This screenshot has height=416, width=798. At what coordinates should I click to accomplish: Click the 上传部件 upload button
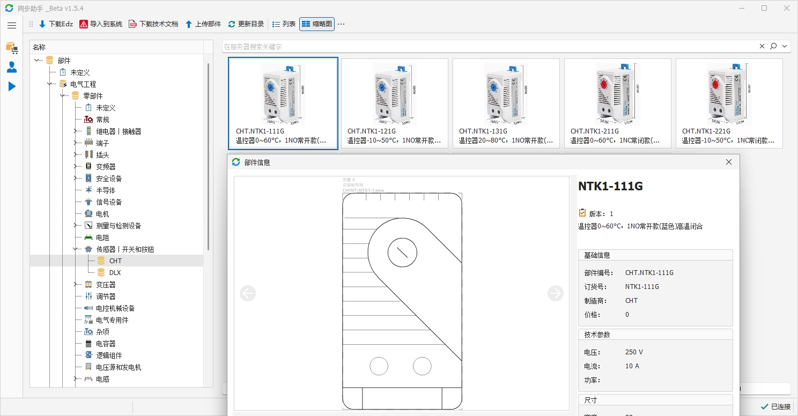click(x=203, y=24)
